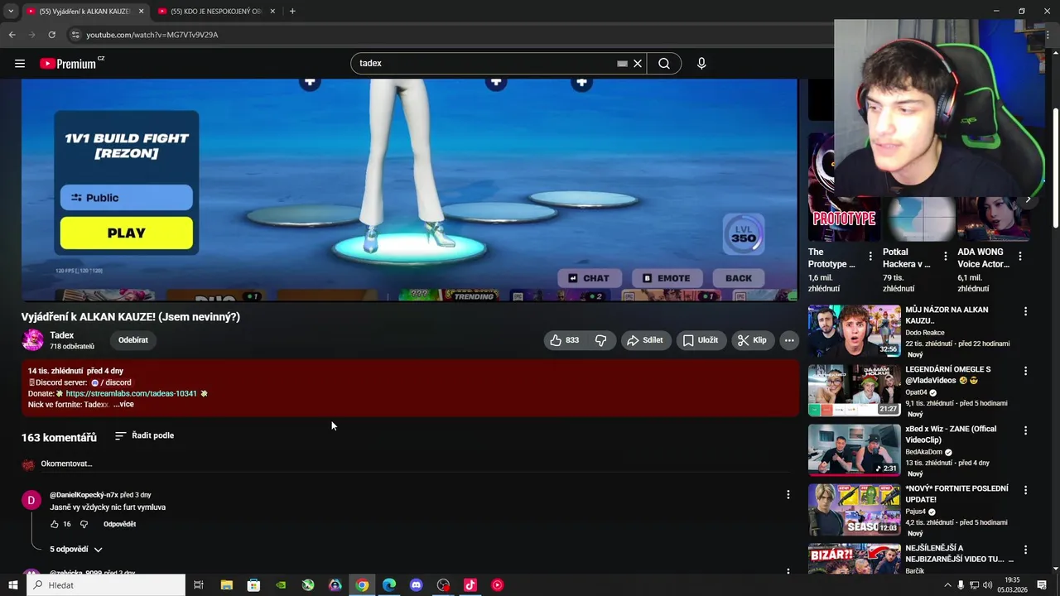View site information icon in address bar

75,35
